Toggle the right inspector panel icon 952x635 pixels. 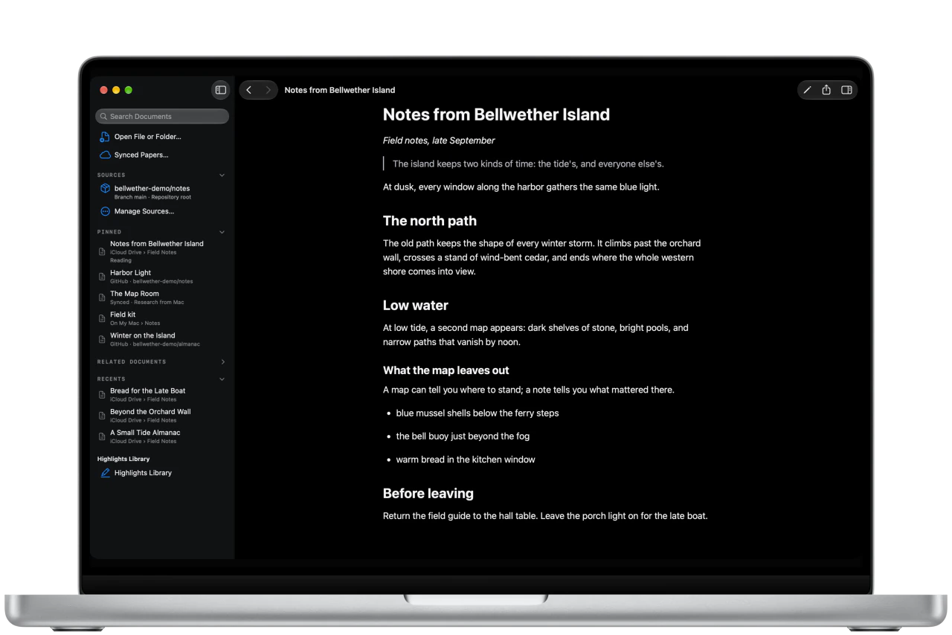tap(846, 90)
